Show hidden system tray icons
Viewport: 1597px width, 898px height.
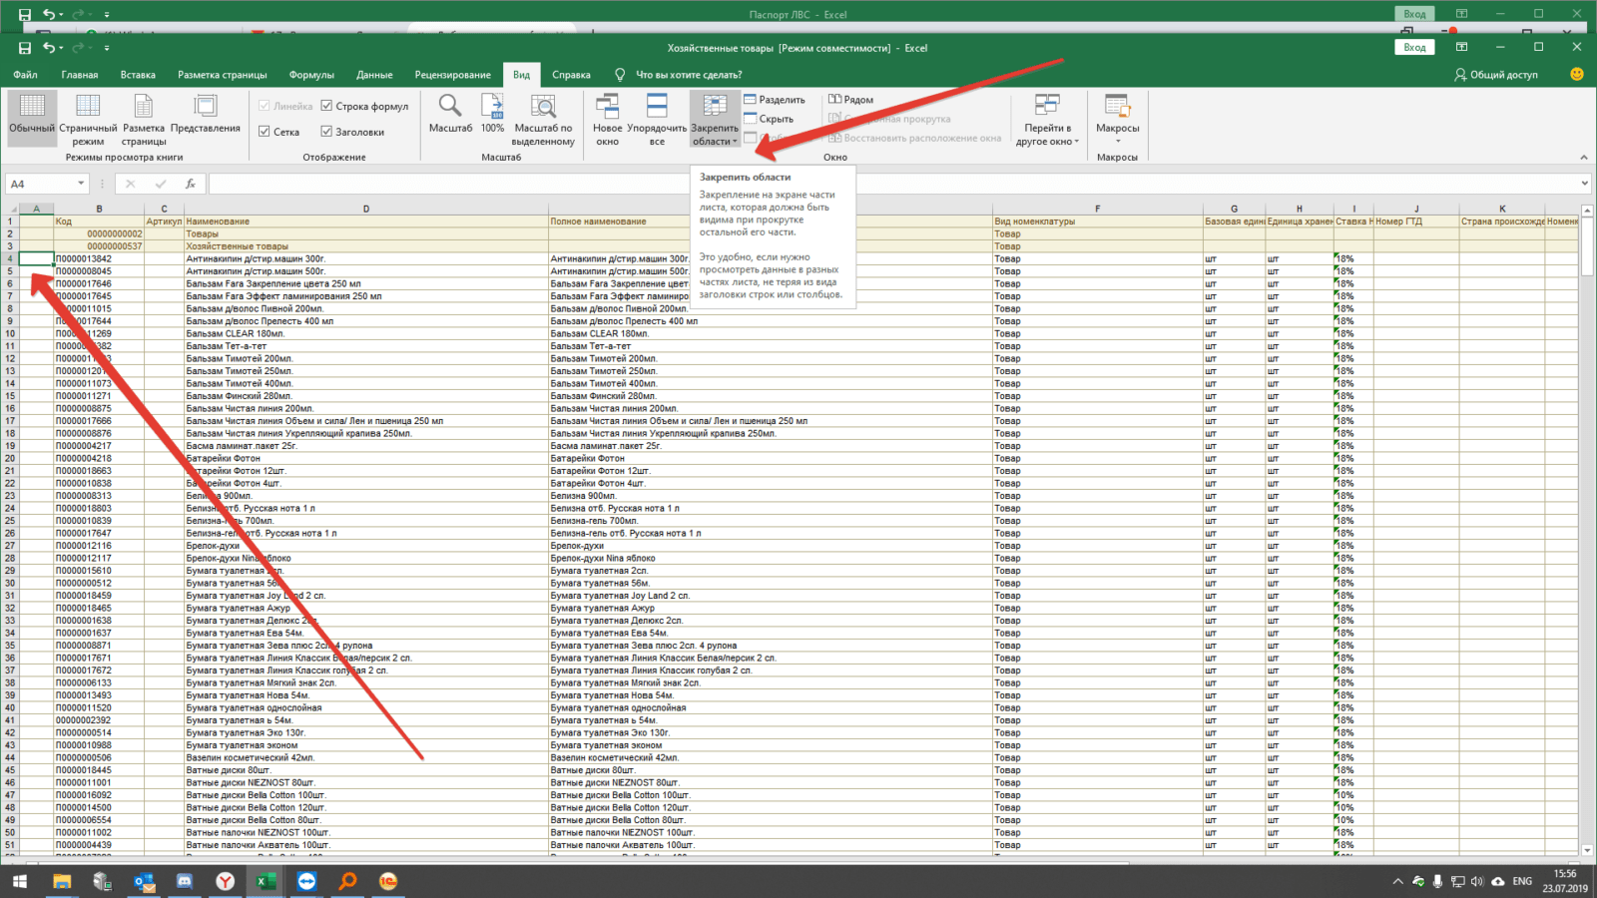[x=1396, y=881]
